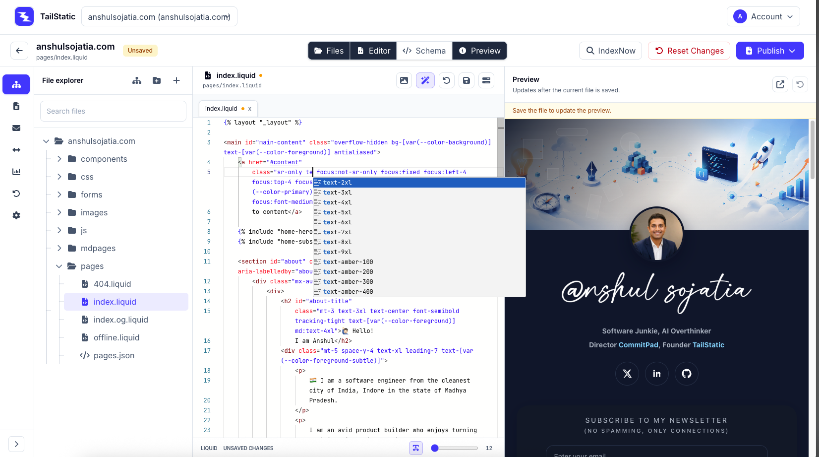This screenshot has width=819, height=457.
Task: Open the envelope forms sidebar icon
Action: pyautogui.click(x=16, y=128)
